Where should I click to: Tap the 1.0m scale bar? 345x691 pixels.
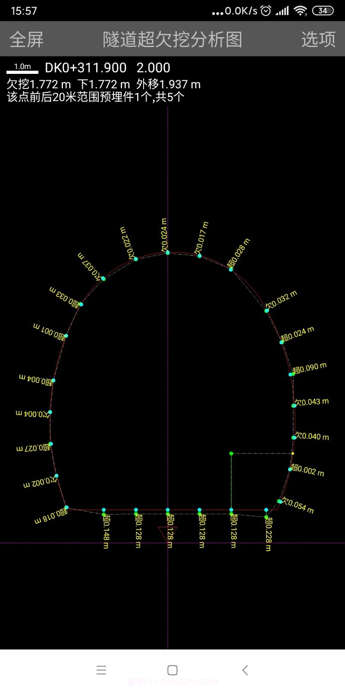(x=22, y=68)
